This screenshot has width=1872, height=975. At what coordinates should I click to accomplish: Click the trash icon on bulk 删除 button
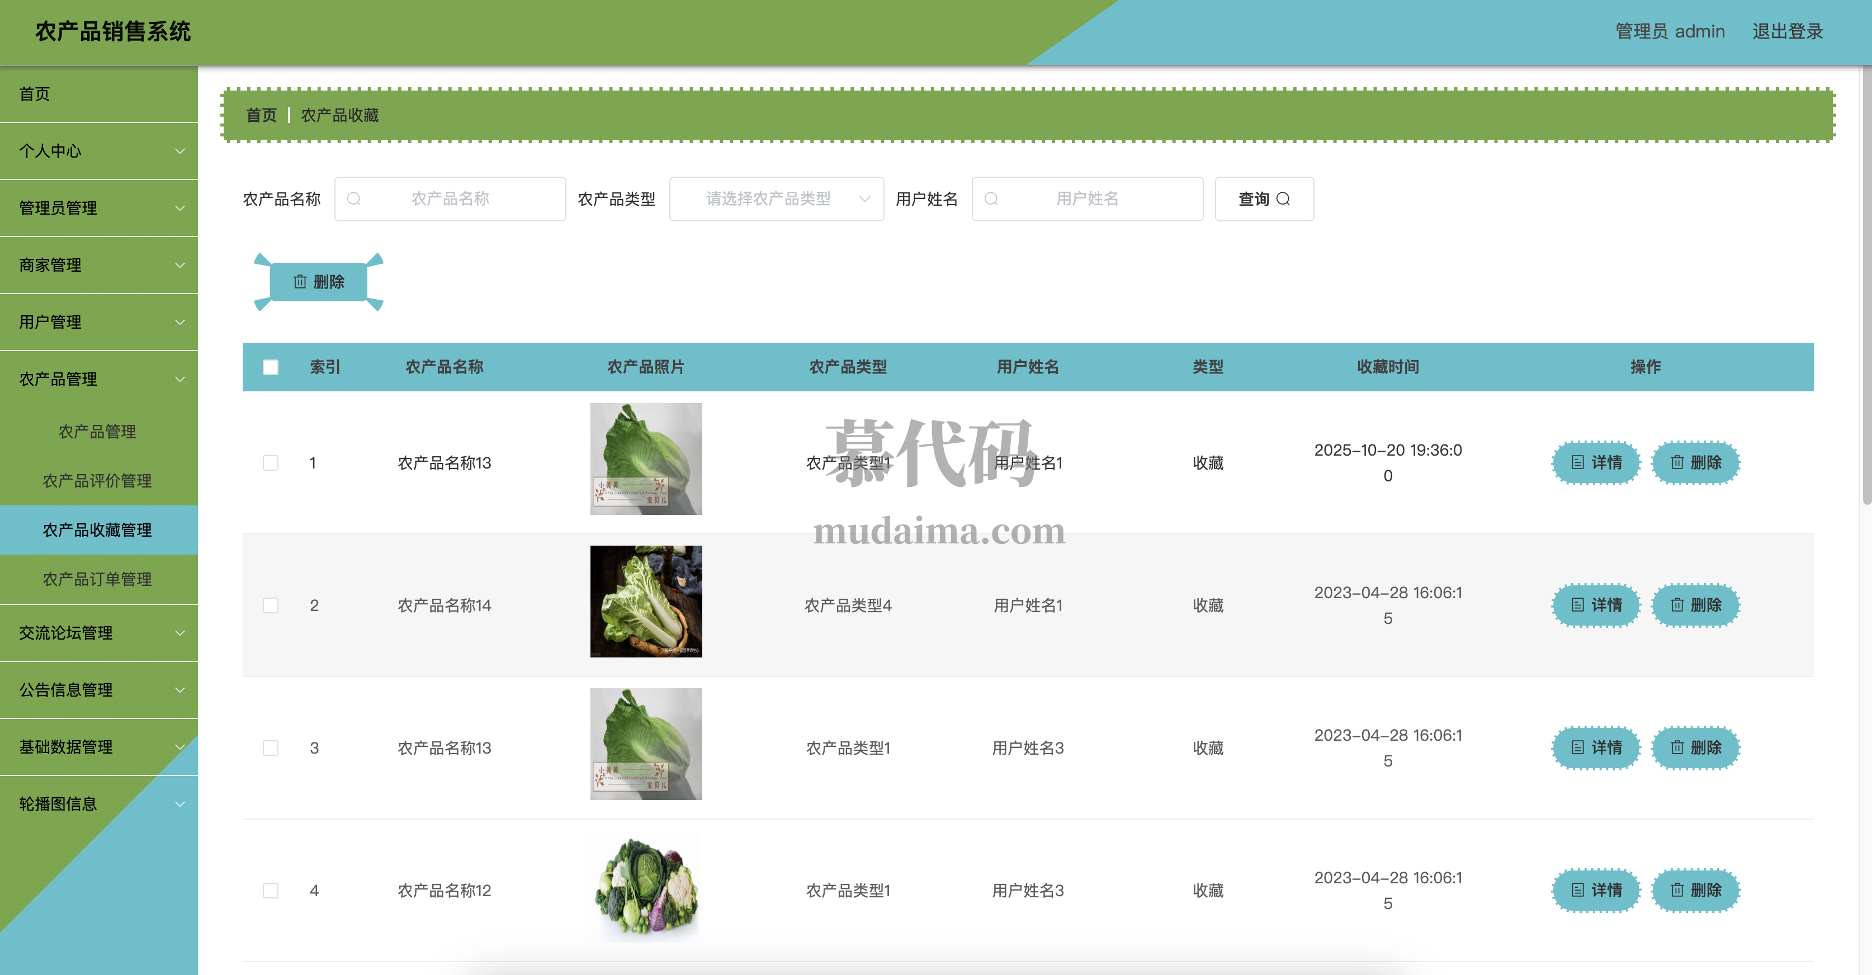(299, 282)
